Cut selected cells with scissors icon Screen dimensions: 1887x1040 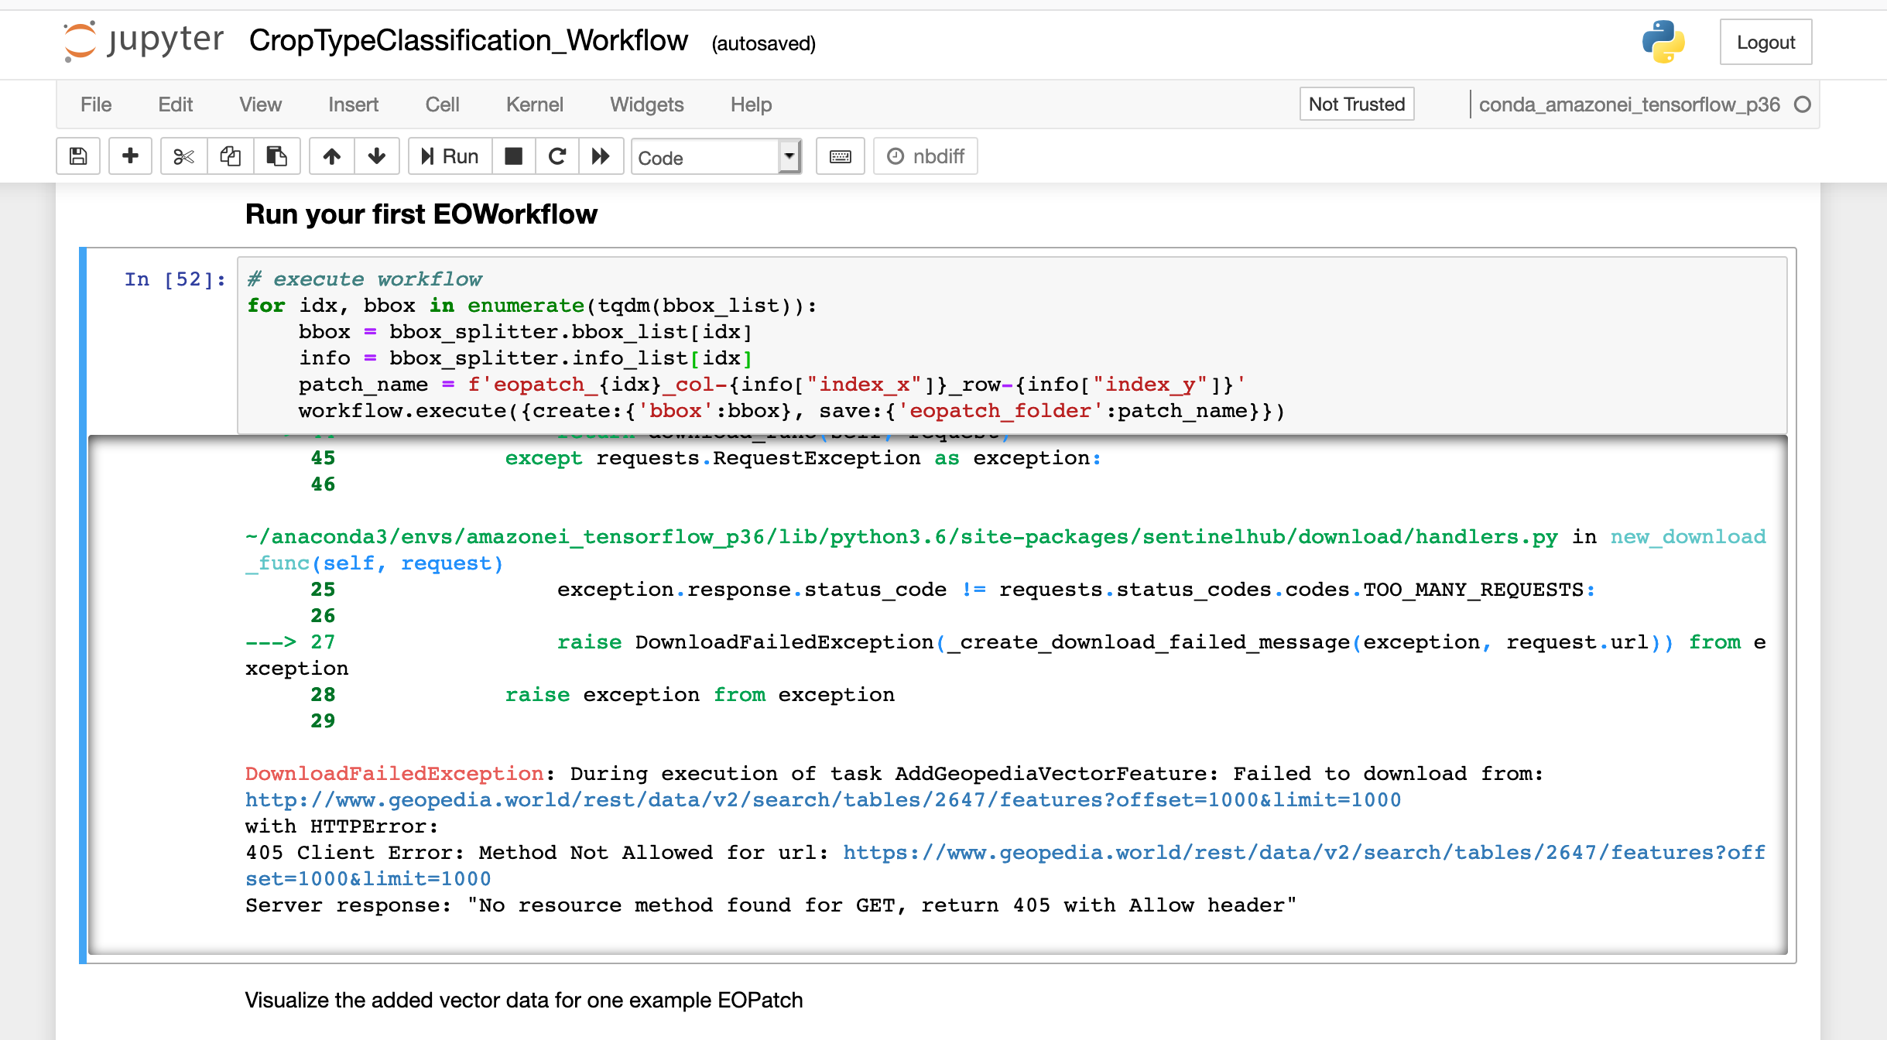pos(183,156)
